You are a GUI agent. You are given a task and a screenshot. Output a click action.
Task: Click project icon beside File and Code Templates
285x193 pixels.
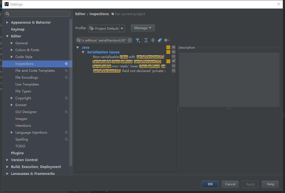[66, 71]
